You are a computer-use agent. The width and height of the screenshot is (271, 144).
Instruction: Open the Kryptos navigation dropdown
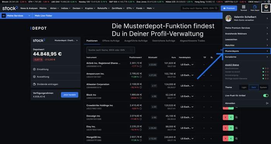[90, 8]
